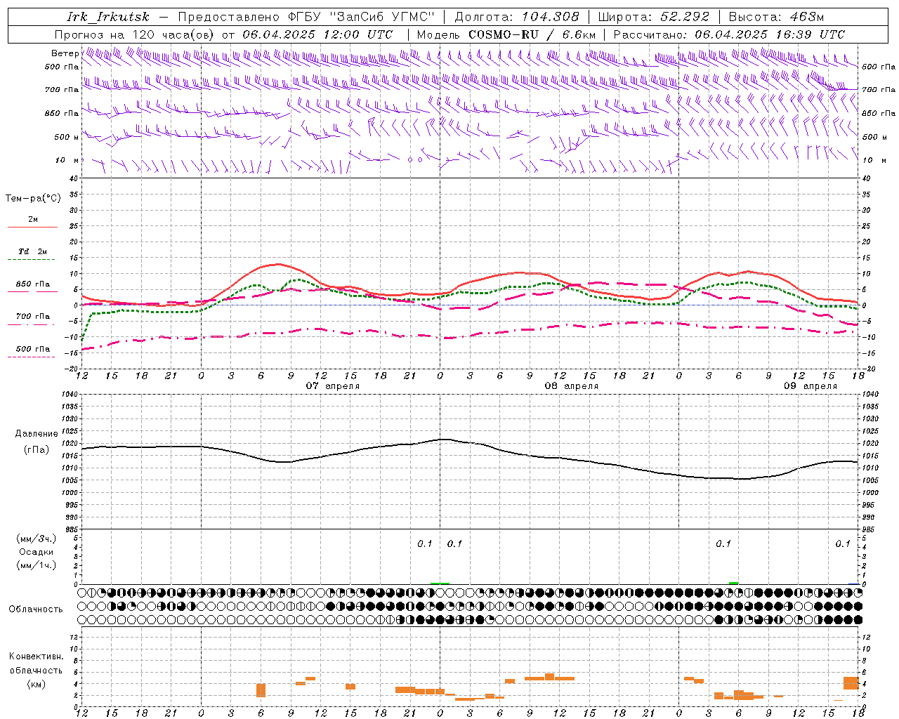Click the (мм/3ч.) precipitation unit label
Viewport: 899px width, 719px height.
click(37, 539)
